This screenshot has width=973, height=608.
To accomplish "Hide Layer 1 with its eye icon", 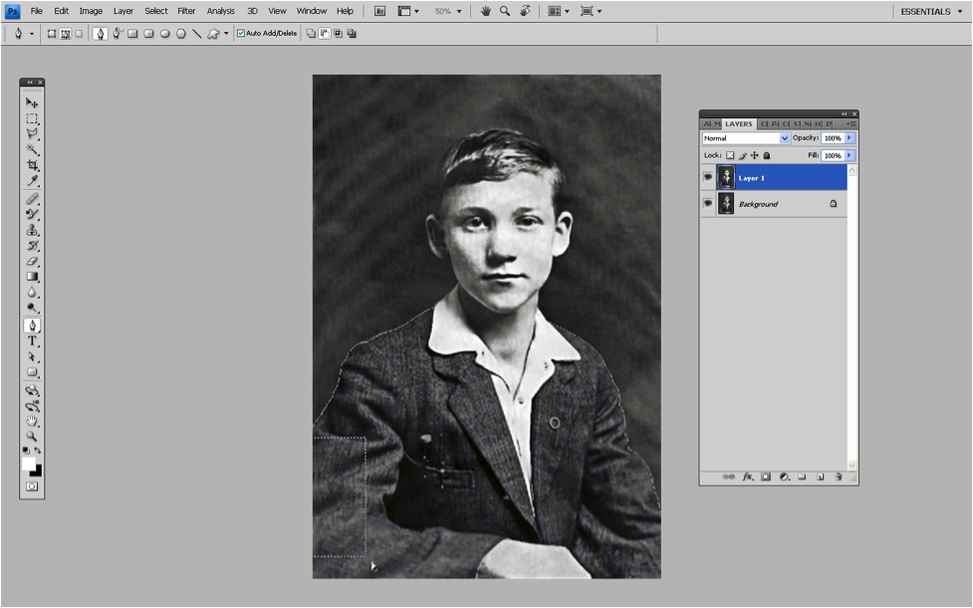I will click(x=708, y=177).
